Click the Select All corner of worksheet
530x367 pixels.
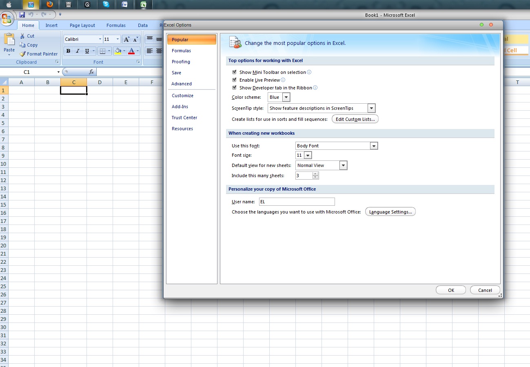click(x=4, y=82)
